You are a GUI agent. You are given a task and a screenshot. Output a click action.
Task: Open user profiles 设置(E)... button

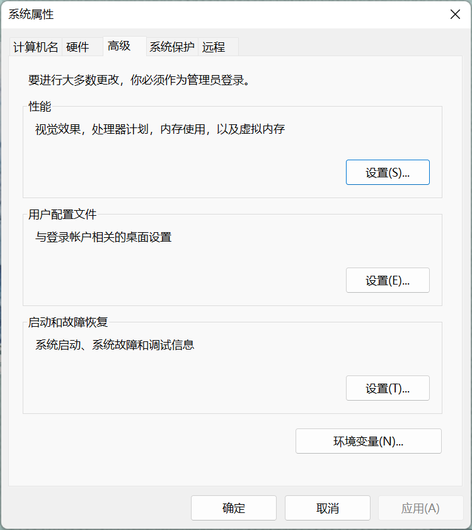(x=388, y=280)
